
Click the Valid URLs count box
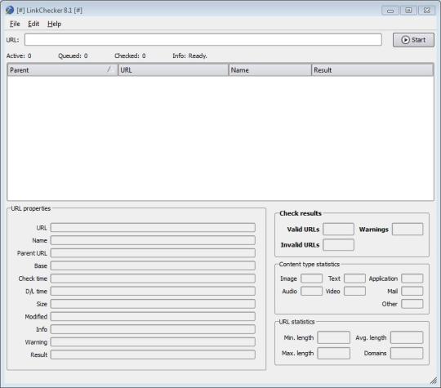(338, 229)
